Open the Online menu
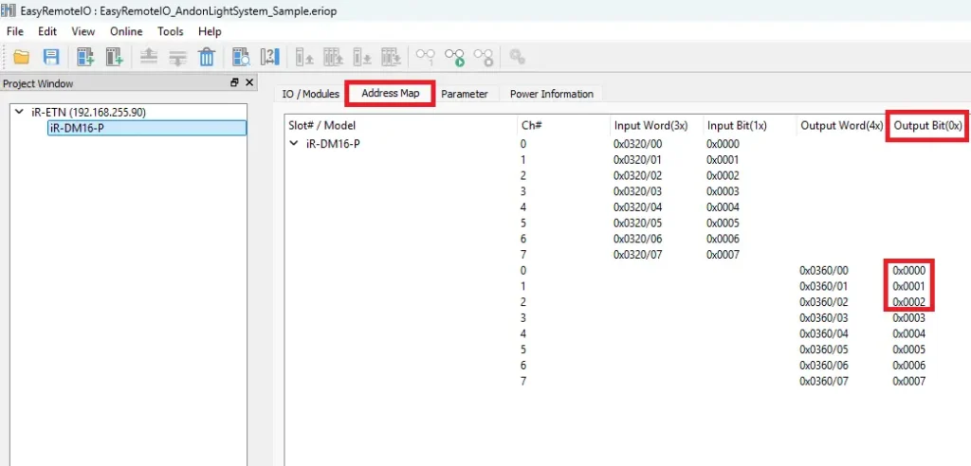This screenshot has height=466, width=971. pyautogui.click(x=126, y=31)
